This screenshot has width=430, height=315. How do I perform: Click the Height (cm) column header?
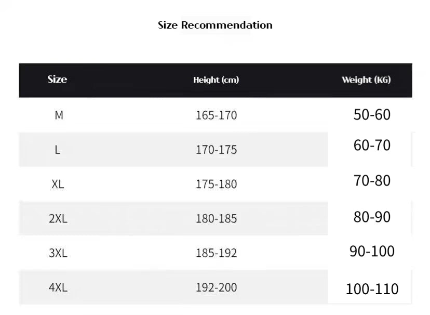[216, 80]
